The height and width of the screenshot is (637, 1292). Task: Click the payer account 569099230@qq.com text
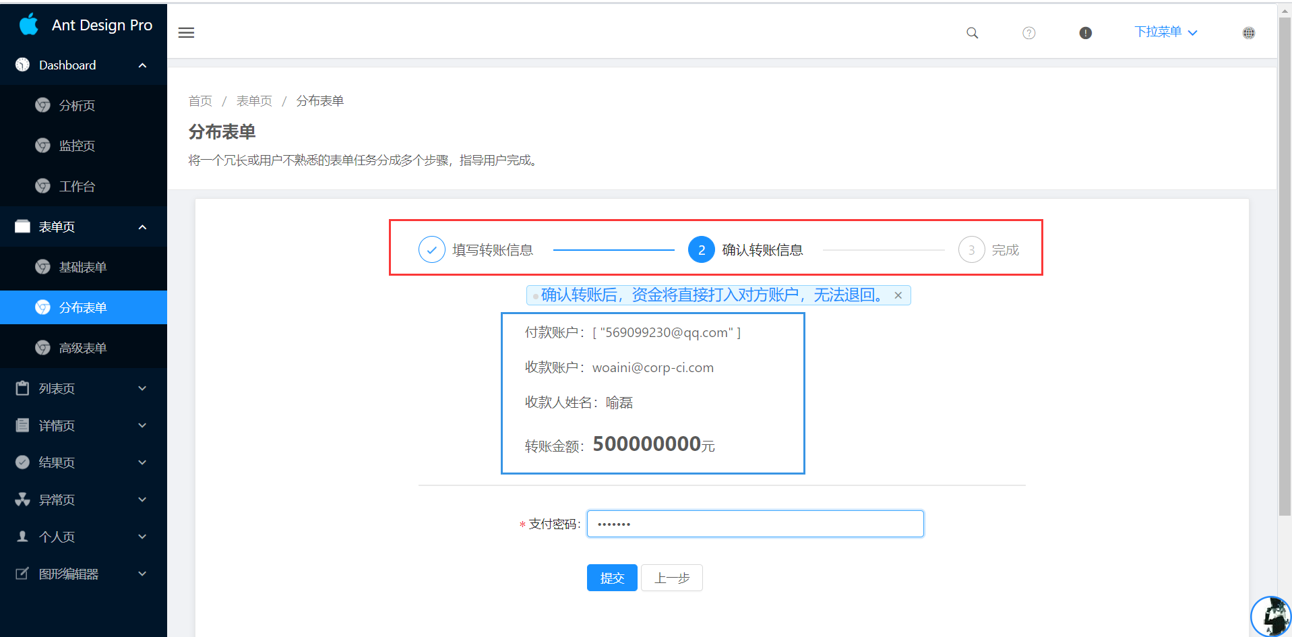coord(667,332)
